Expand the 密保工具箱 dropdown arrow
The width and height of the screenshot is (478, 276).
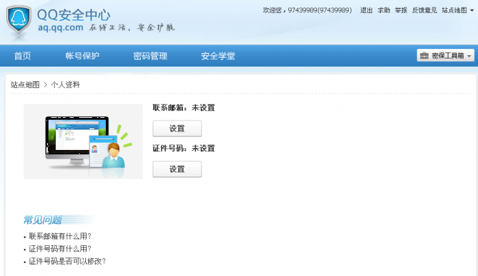pos(469,56)
